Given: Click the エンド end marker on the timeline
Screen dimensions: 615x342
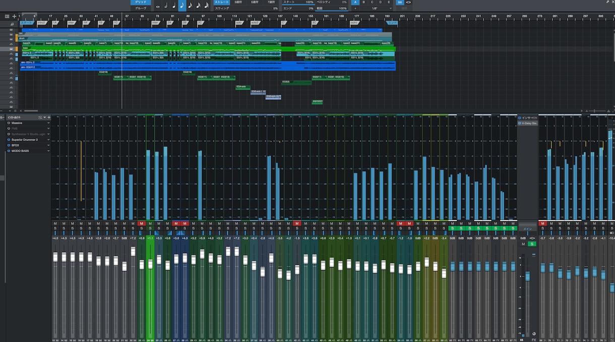Looking at the screenshot, I should point(392,23).
